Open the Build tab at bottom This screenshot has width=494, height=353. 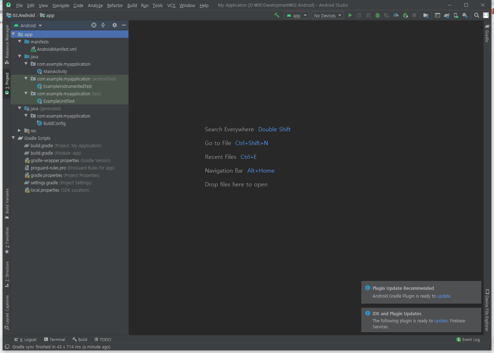click(x=80, y=340)
